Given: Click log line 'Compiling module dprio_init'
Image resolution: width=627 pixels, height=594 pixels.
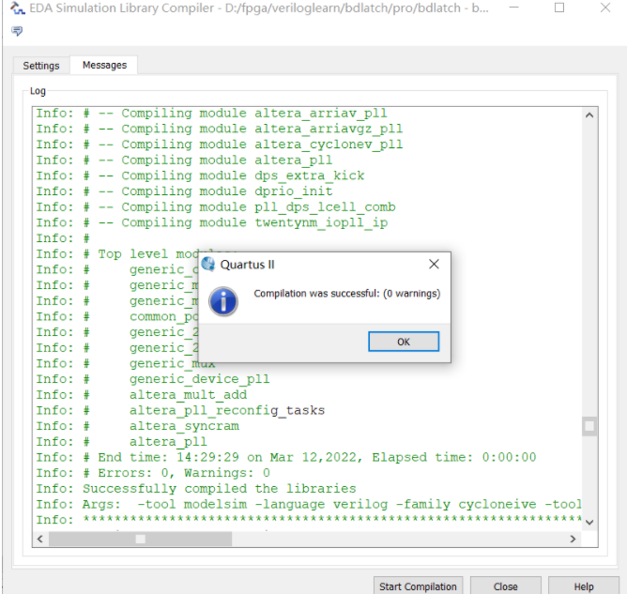Looking at the screenshot, I should click(x=184, y=191).
